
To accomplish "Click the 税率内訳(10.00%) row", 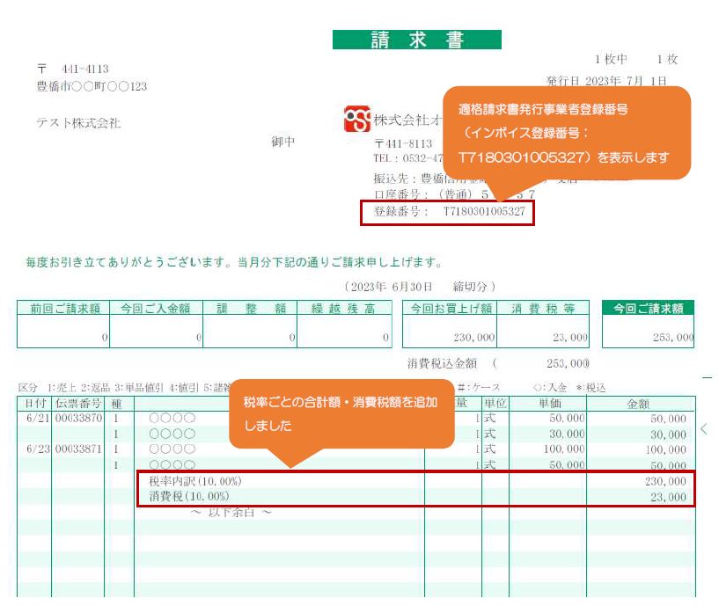I will click(414, 482).
